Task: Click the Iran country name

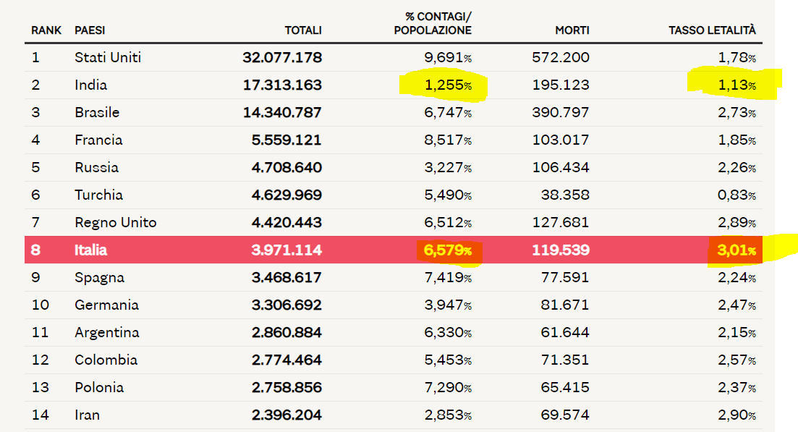Action: [87, 415]
